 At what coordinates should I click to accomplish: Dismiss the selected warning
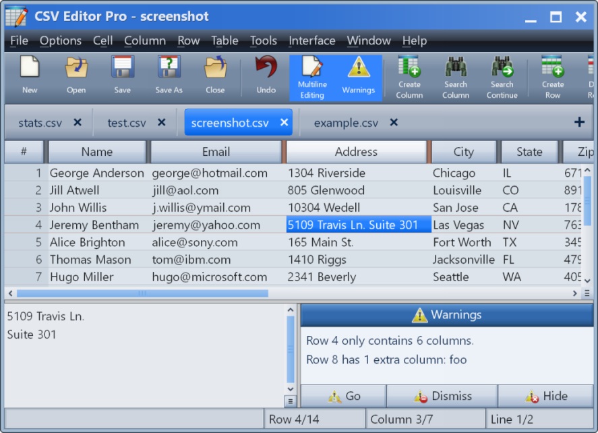click(442, 397)
